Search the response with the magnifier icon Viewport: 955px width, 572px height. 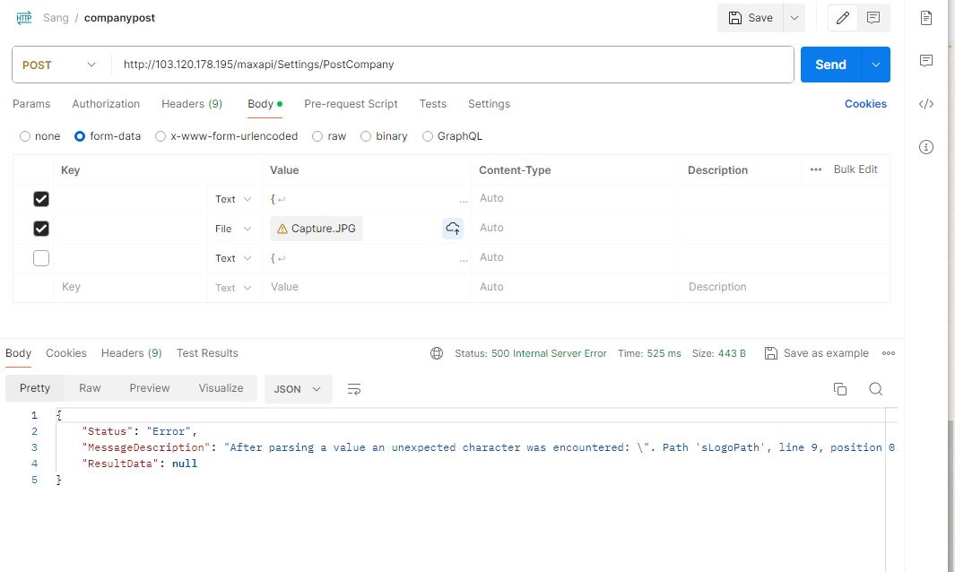point(876,389)
